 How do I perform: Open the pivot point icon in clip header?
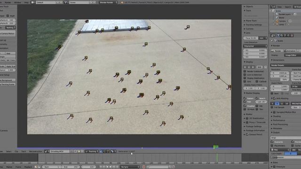click(x=113, y=151)
